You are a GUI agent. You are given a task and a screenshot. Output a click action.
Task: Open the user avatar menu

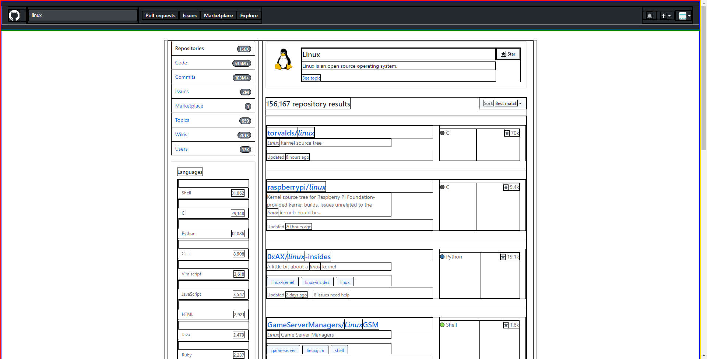(x=685, y=16)
